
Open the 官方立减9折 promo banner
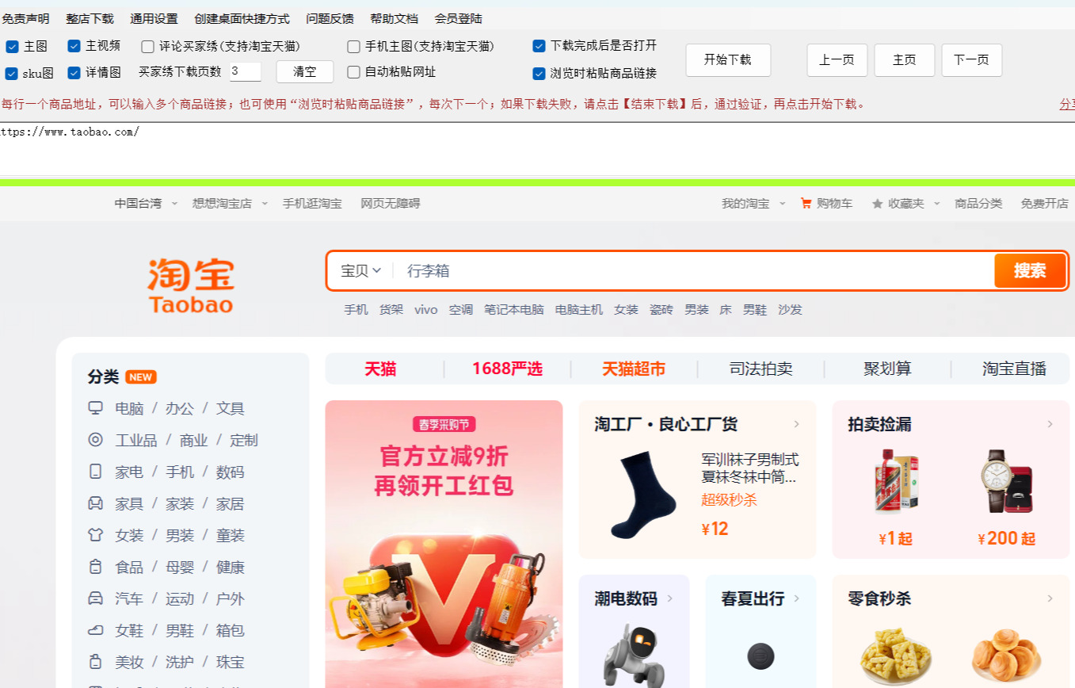(444, 544)
